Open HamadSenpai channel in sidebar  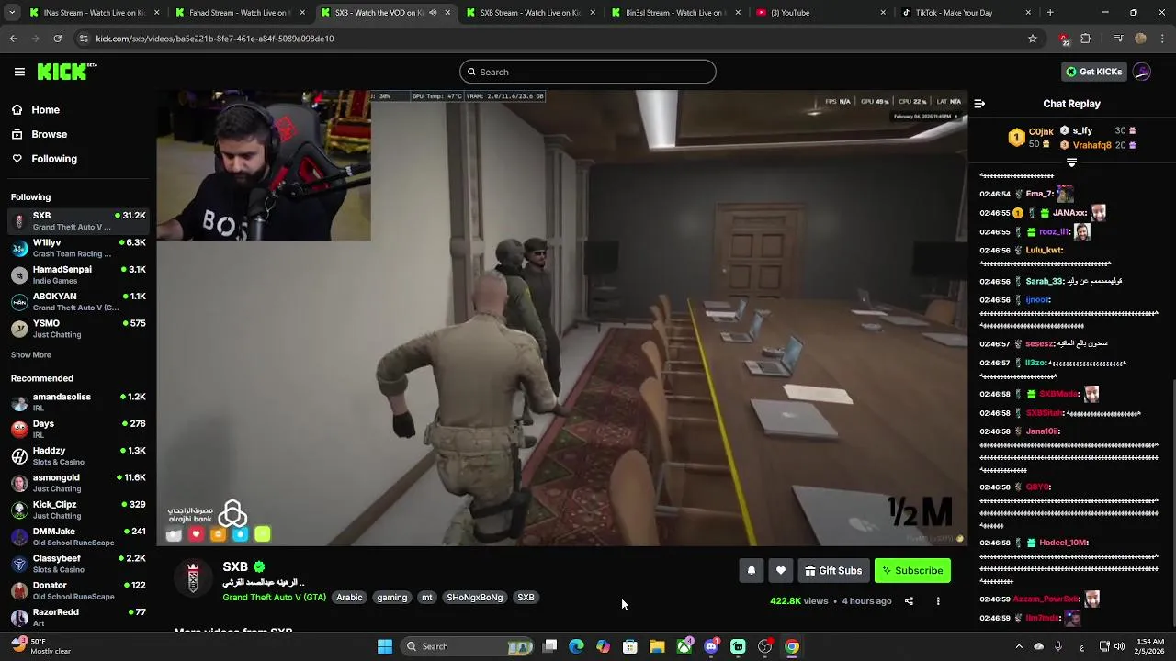[x=78, y=275]
